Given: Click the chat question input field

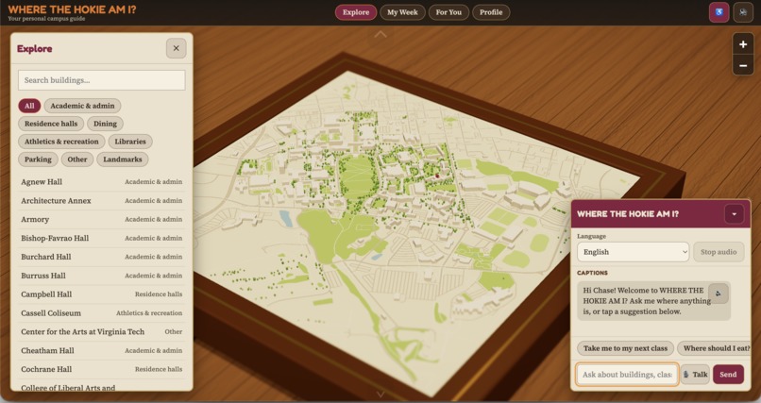Looking at the screenshot, I should pos(627,375).
